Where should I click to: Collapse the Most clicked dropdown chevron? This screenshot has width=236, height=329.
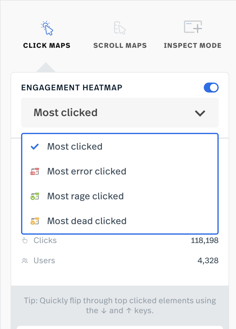(200, 113)
